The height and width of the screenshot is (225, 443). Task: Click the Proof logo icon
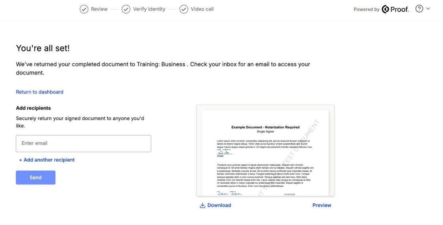(386, 9)
